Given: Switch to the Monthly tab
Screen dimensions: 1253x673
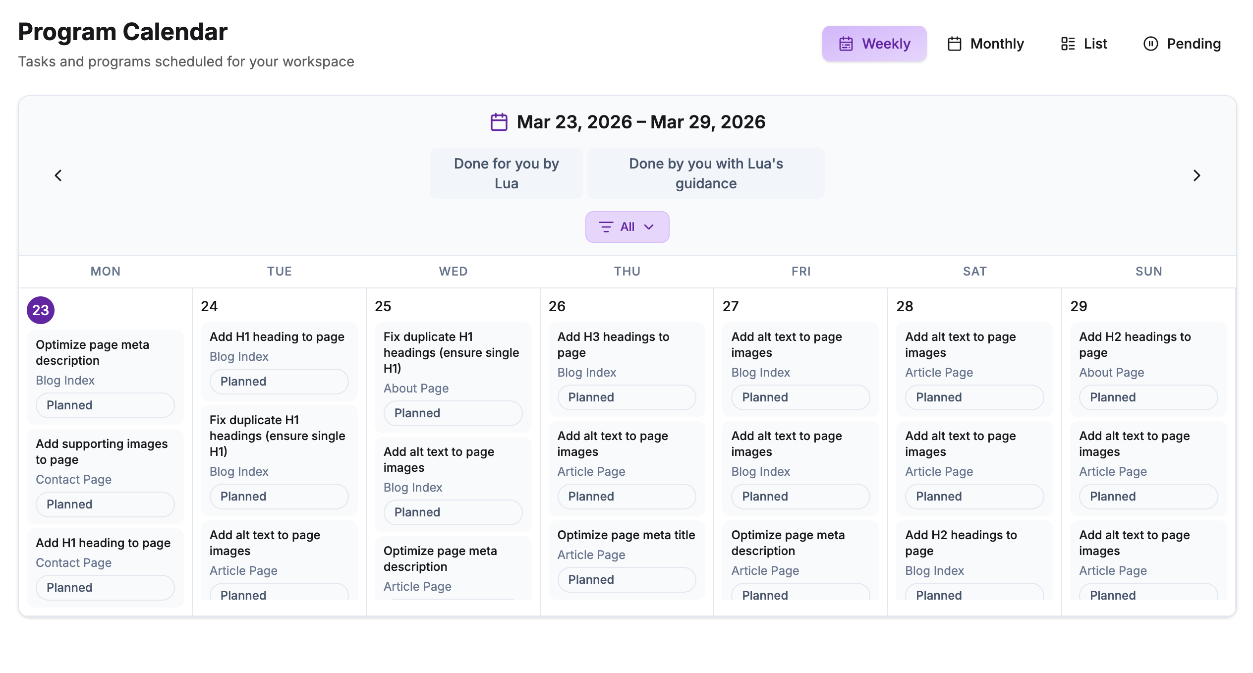Looking at the screenshot, I should pyautogui.click(x=985, y=44).
